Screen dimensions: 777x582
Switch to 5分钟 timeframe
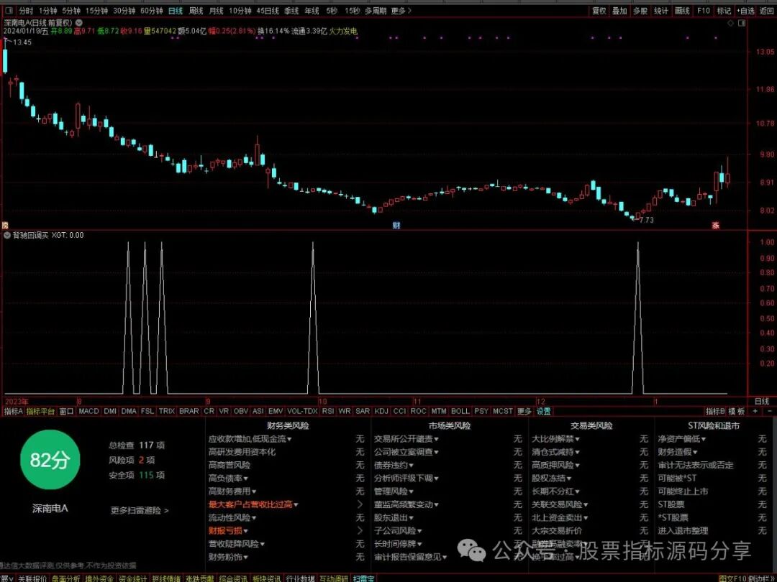71,10
